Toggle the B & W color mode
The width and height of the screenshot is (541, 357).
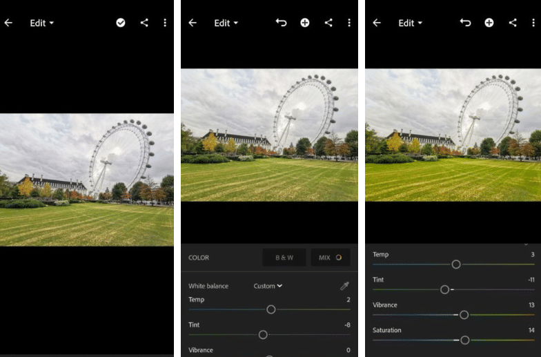284,258
